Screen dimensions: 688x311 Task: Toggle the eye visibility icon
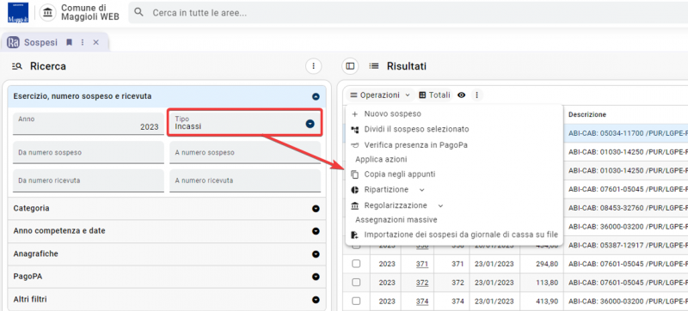click(x=461, y=95)
